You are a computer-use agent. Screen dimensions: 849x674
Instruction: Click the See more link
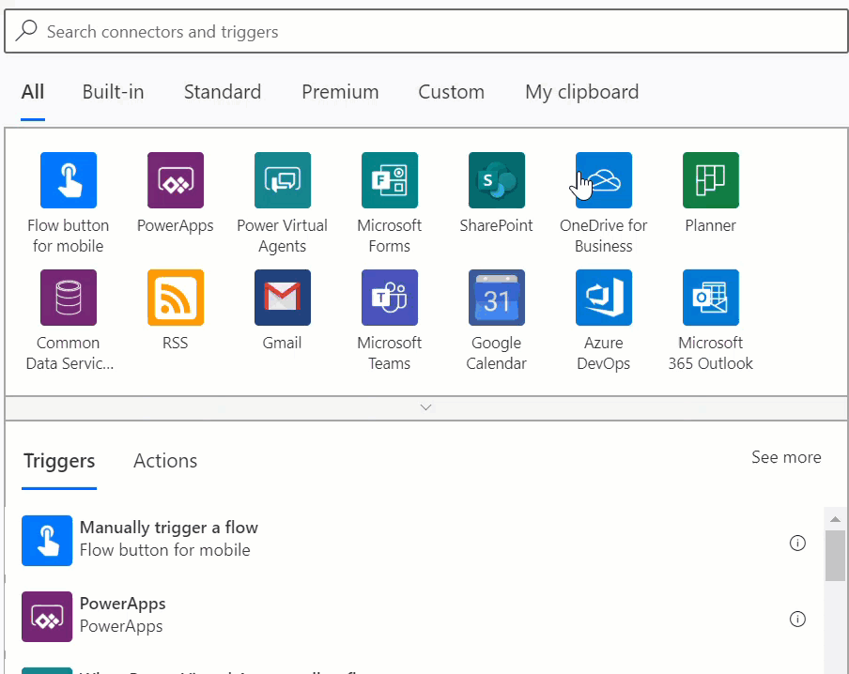pyautogui.click(x=786, y=457)
